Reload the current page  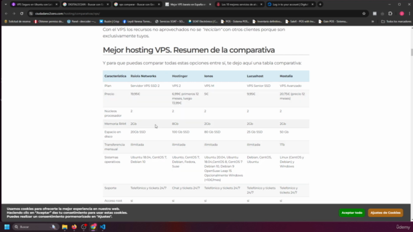21,14
